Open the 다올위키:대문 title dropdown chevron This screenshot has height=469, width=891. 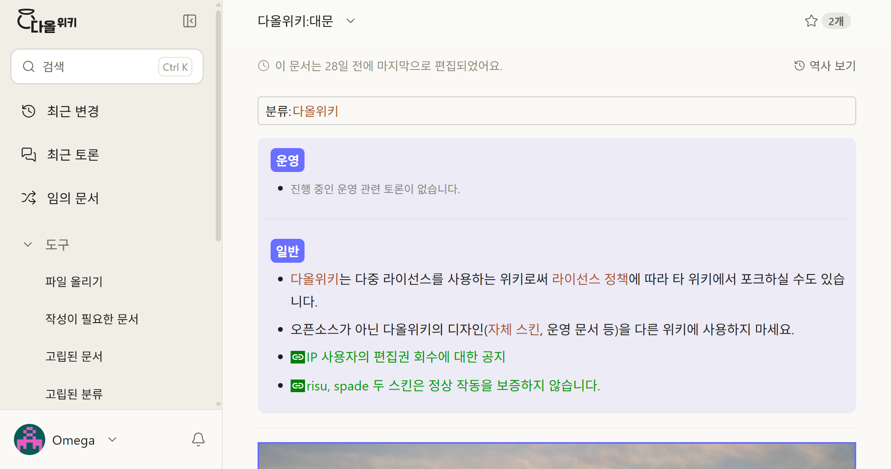(x=351, y=21)
